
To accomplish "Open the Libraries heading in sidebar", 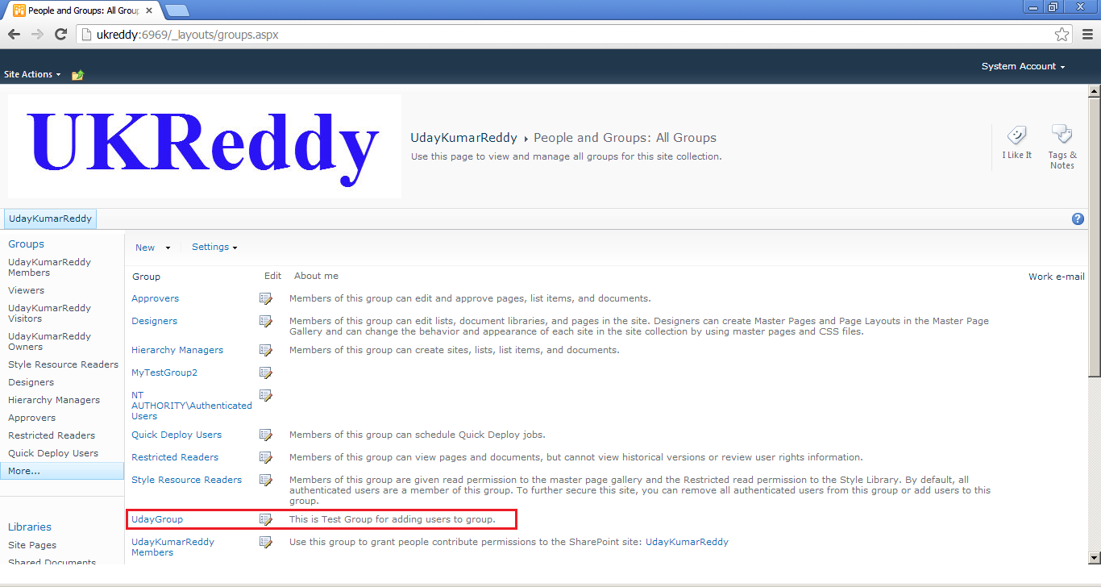I will pos(30,527).
